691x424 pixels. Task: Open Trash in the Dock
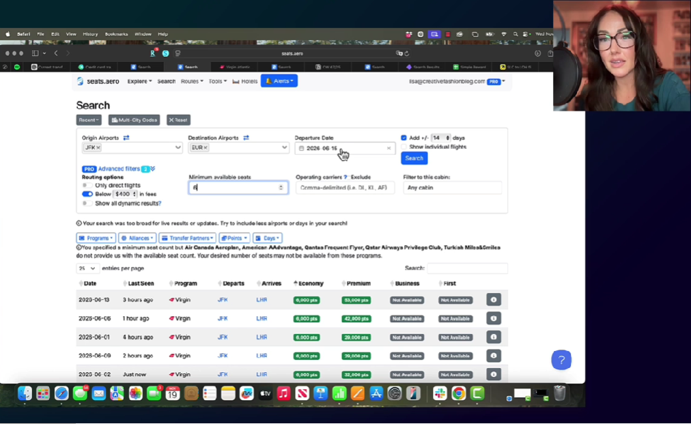[x=559, y=393]
